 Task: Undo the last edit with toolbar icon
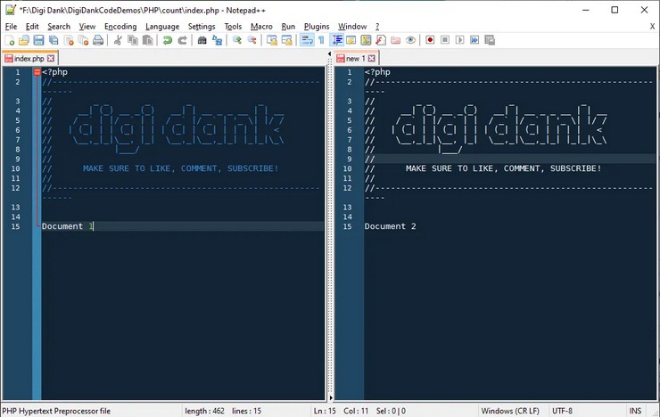point(167,40)
